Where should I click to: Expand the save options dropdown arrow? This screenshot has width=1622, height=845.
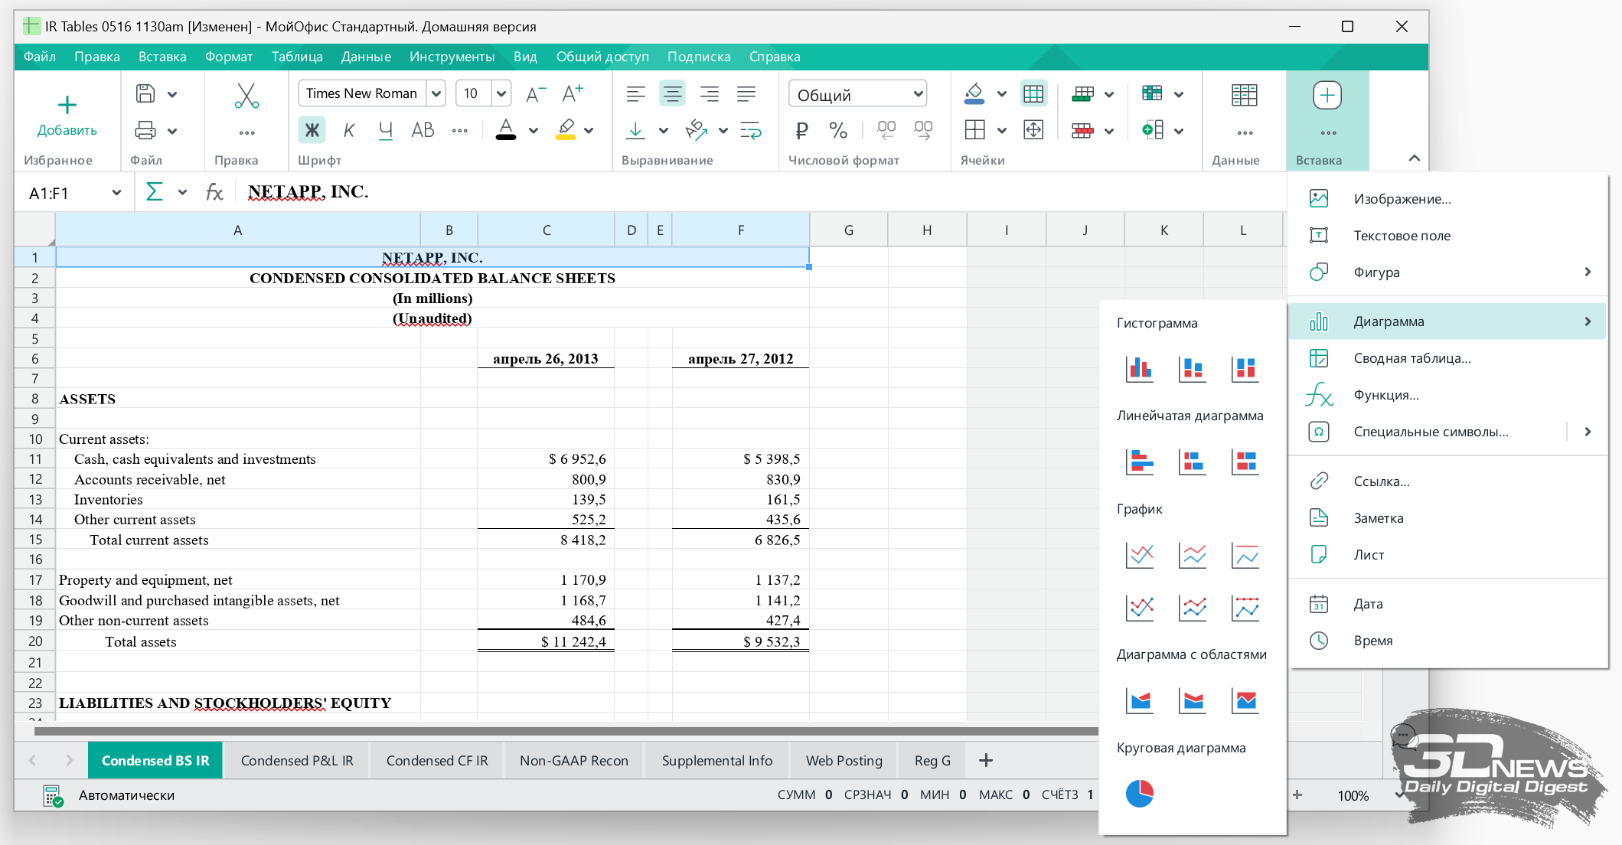172,95
